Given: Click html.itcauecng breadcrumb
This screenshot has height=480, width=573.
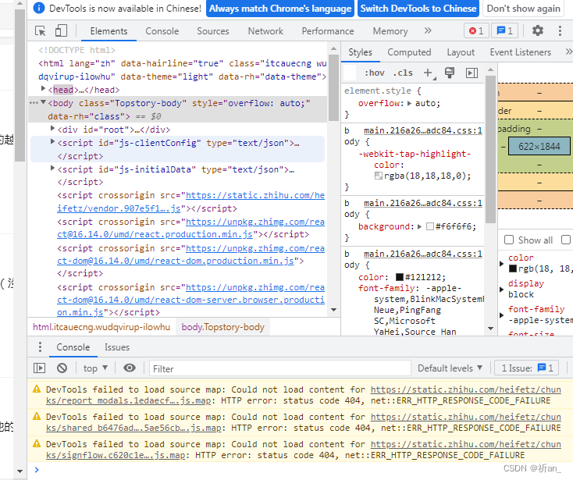Looking at the screenshot, I should coord(101,327).
